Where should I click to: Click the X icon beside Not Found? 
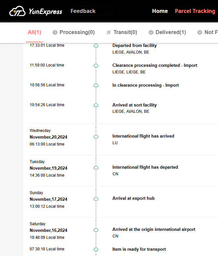(x=199, y=32)
